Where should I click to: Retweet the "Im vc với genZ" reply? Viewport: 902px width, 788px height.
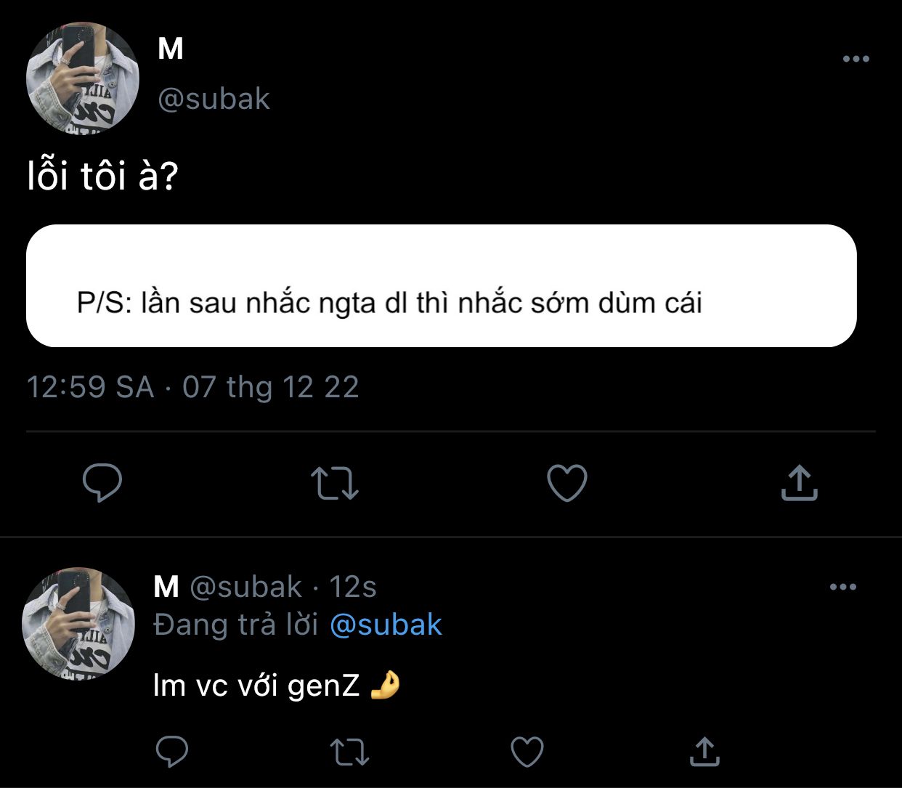click(349, 752)
